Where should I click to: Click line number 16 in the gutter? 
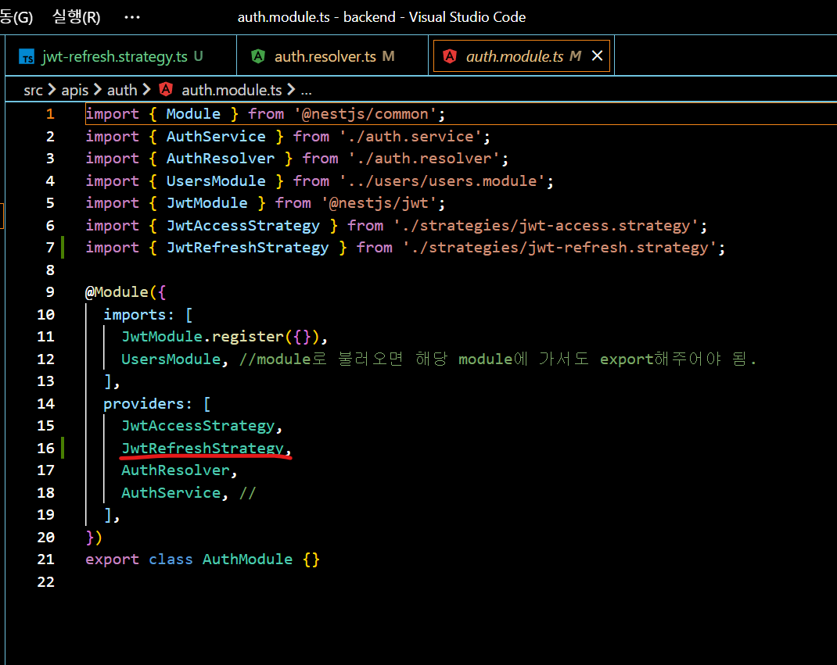pos(46,448)
